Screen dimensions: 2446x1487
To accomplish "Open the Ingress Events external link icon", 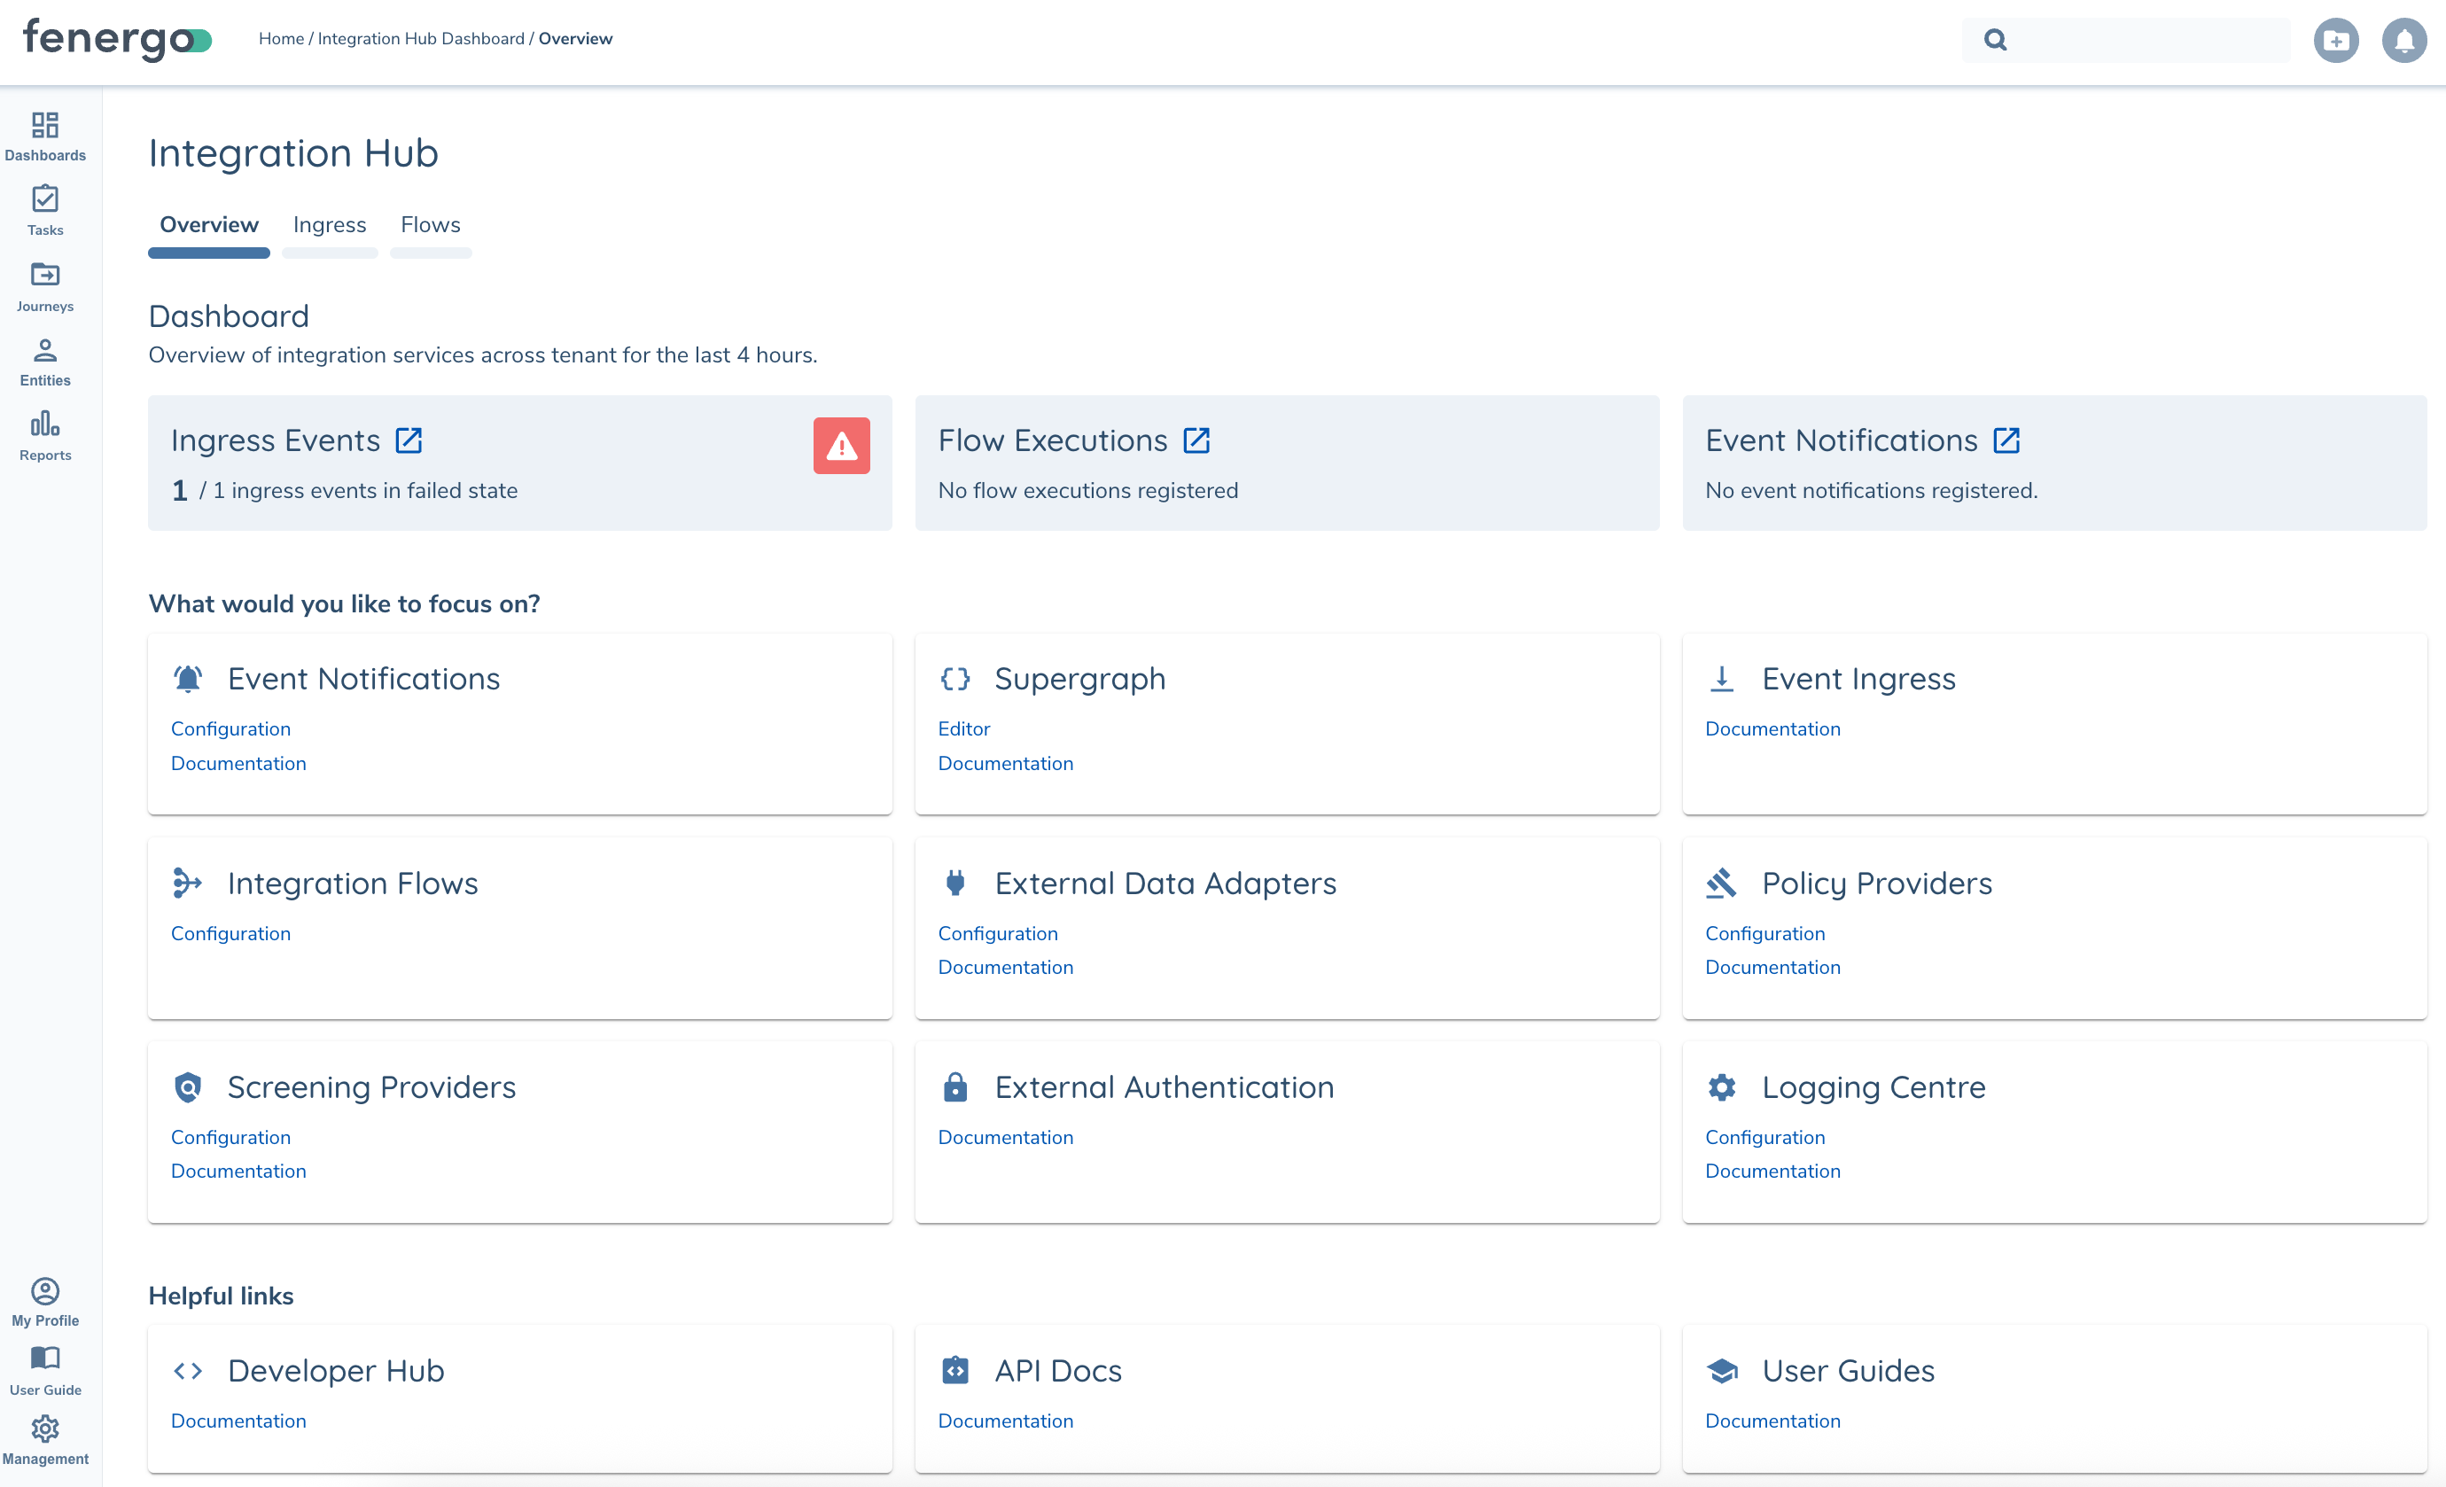I will [x=409, y=440].
